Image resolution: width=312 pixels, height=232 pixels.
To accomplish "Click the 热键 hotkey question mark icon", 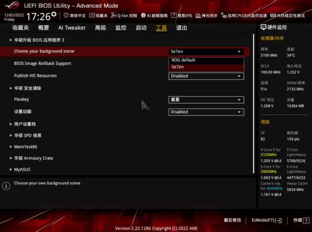I will tap(305, 220).
